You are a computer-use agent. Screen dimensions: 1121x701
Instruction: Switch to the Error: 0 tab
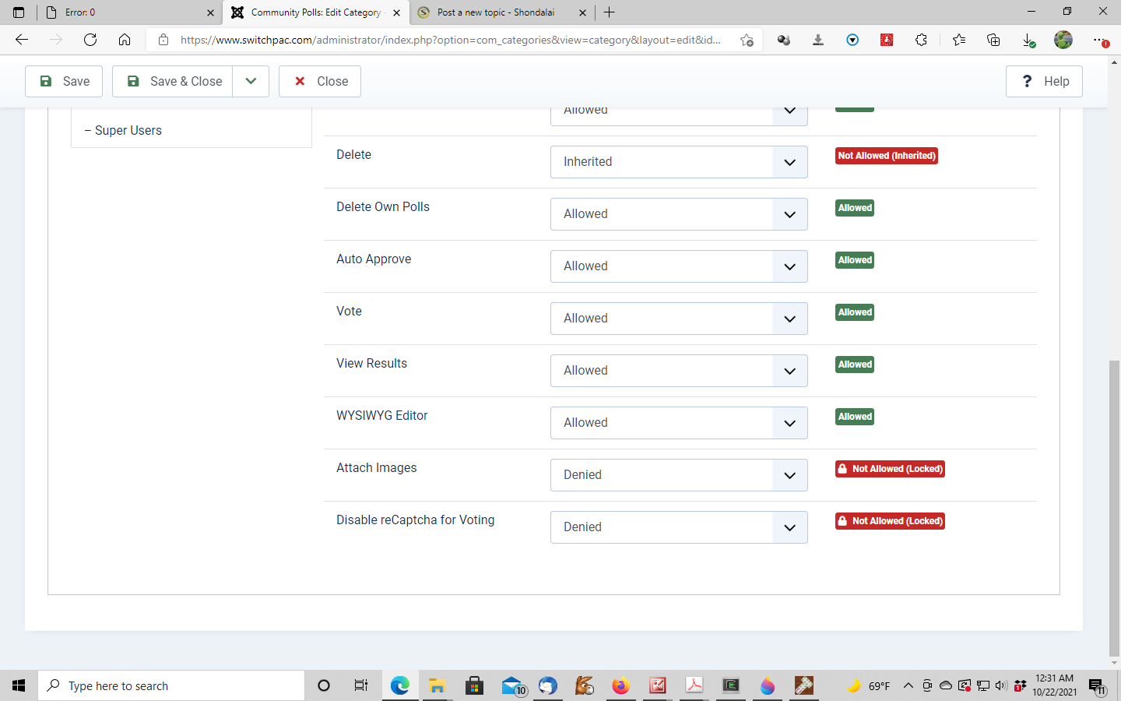125,12
